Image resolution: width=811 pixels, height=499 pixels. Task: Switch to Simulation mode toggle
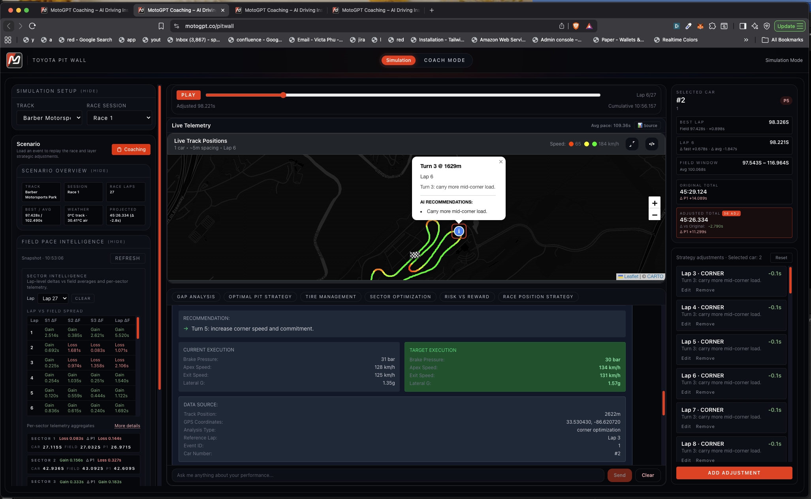coord(398,60)
